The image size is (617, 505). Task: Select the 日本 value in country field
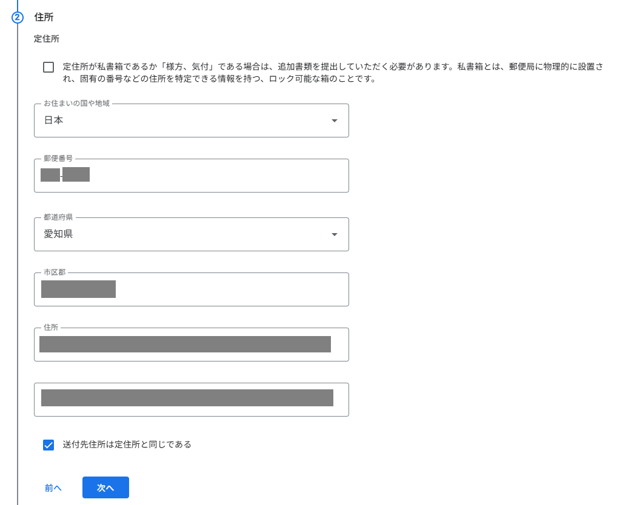click(54, 120)
